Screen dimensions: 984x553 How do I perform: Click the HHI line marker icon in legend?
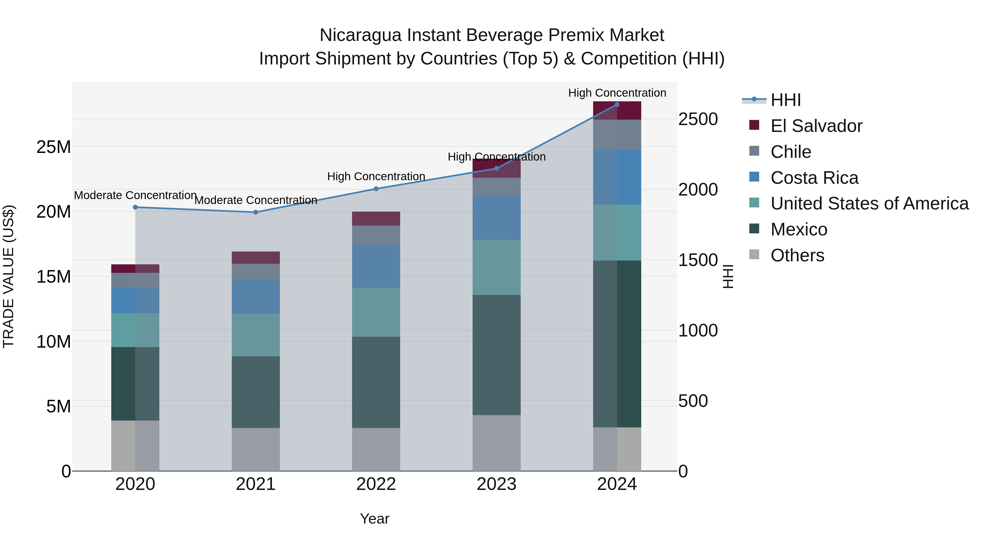[x=754, y=99]
